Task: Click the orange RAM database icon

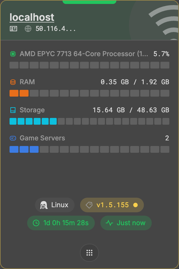Action: coord(13,82)
